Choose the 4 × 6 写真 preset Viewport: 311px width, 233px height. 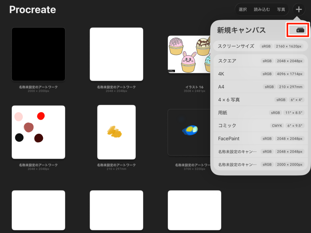(260, 100)
